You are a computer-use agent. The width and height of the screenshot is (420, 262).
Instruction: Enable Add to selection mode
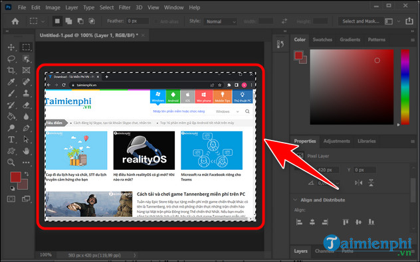69,21
